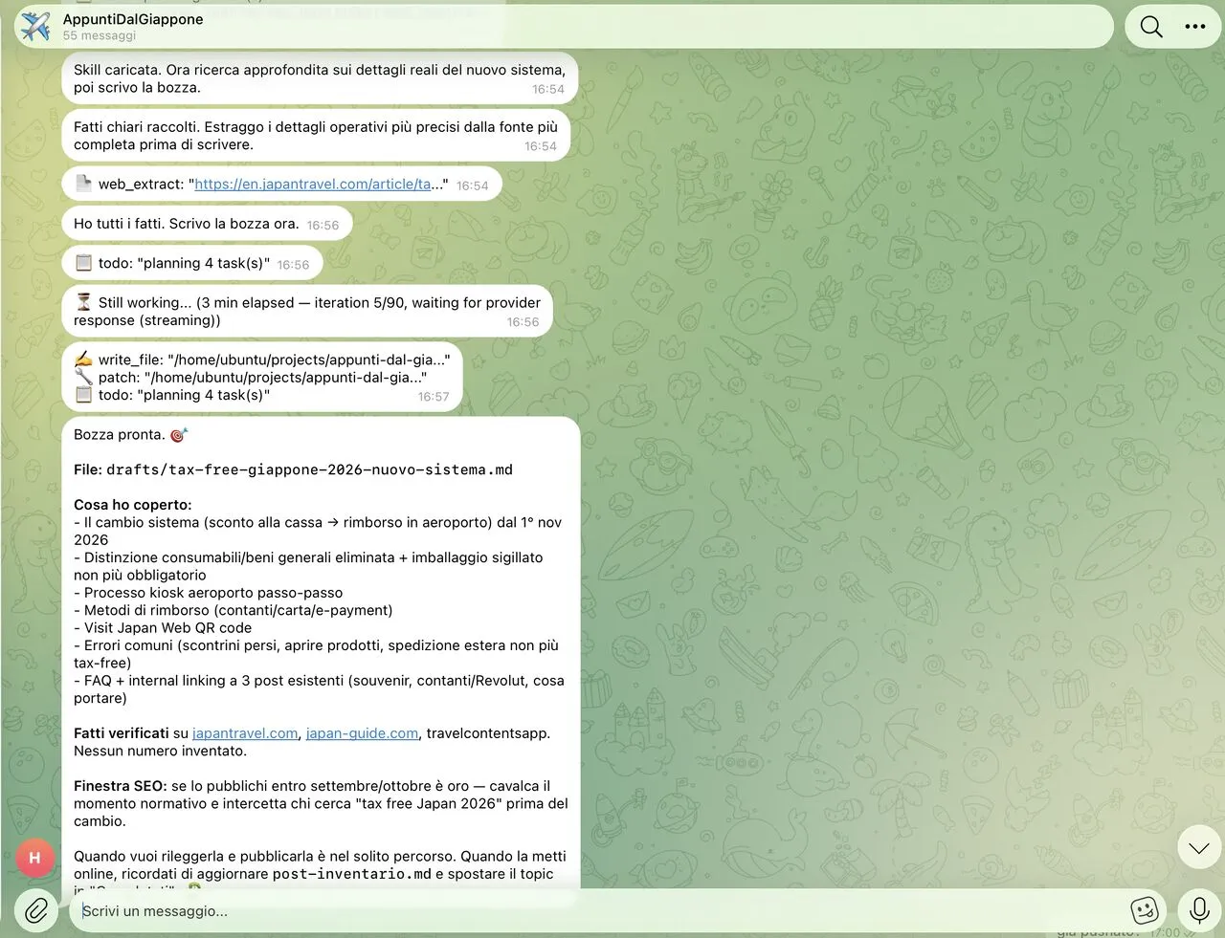This screenshot has width=1225, height=938.
Task: Click the 'Visit Japan Web QR code' line
Action: click(x=163, y=628)
